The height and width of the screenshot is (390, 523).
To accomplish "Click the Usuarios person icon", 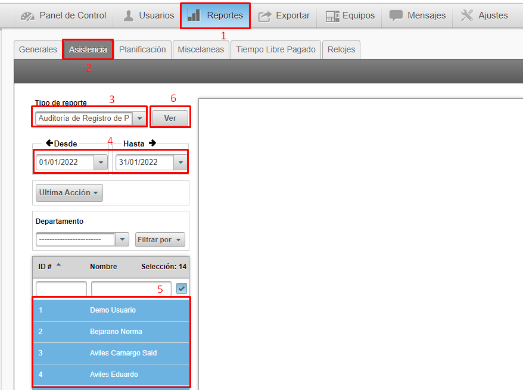I will coord(129,16).
